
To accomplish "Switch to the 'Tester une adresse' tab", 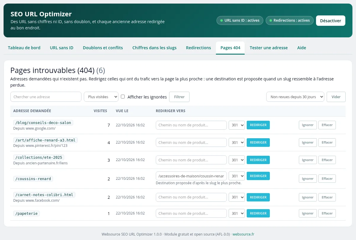I will tap(269, 48).
